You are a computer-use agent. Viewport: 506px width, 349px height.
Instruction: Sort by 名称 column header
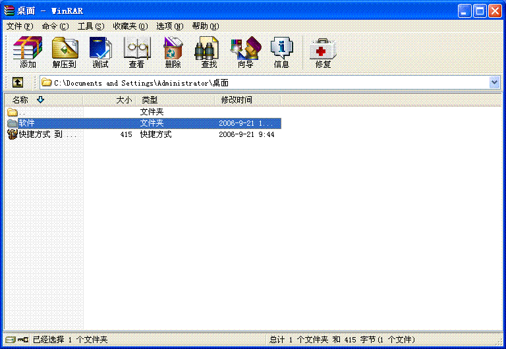43,100
